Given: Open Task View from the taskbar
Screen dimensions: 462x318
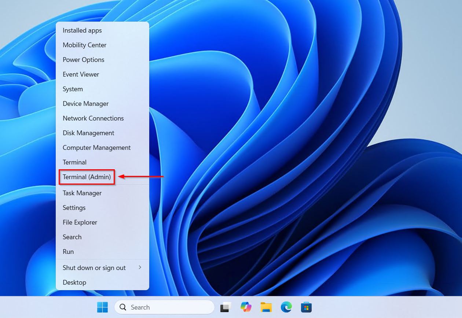Looking at the screenshot, I should click(x=225, y=307).
